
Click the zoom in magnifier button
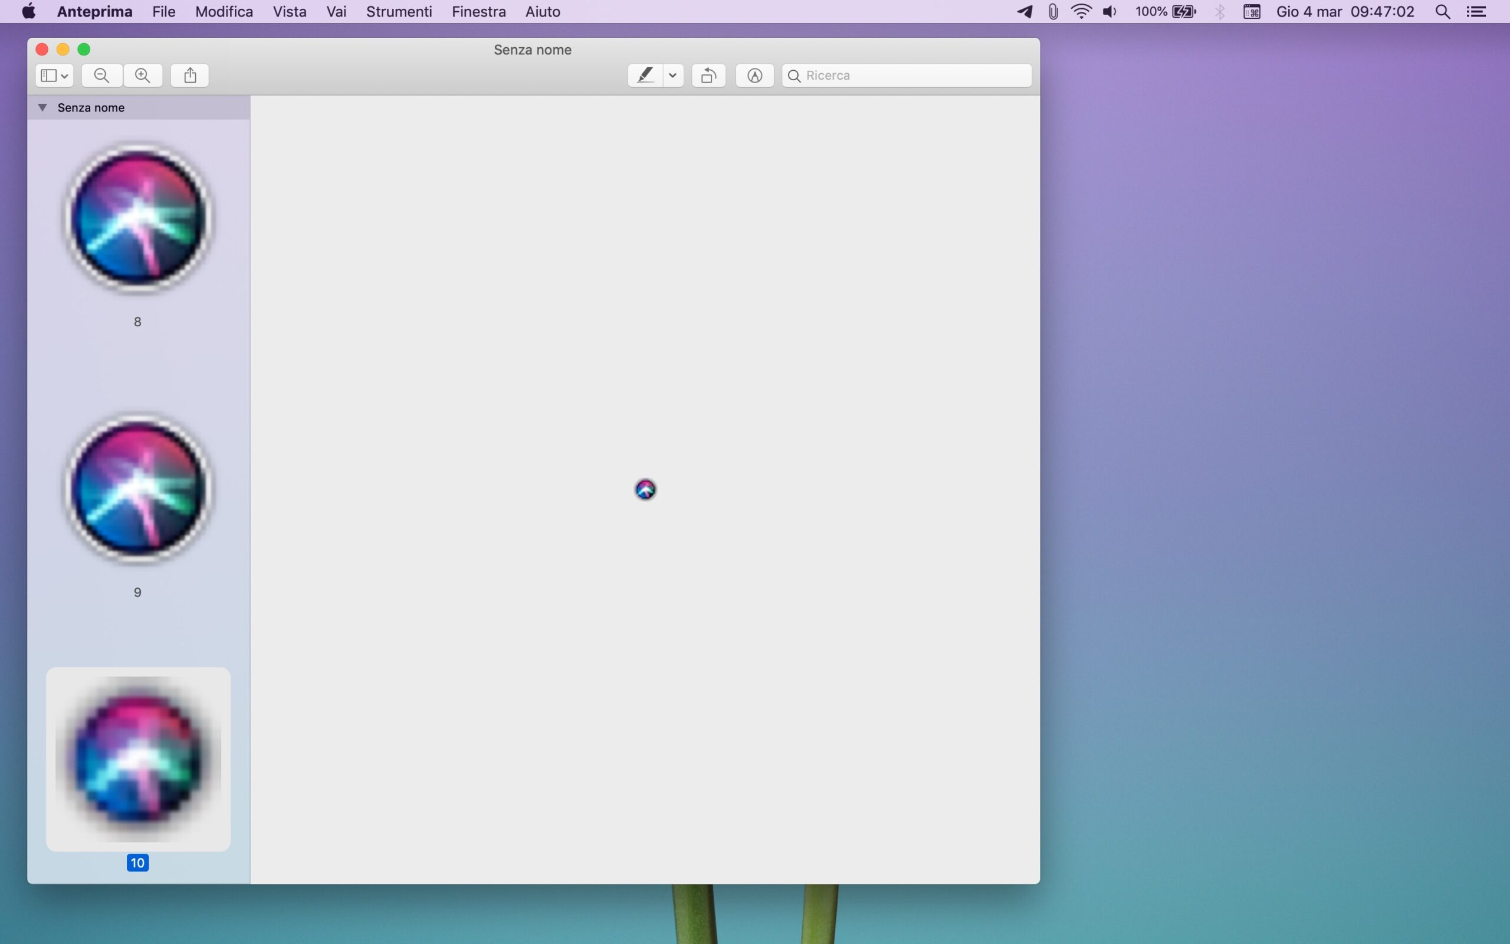143,76
